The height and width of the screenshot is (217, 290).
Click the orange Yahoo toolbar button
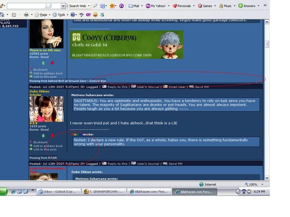[x=112, y=6]
